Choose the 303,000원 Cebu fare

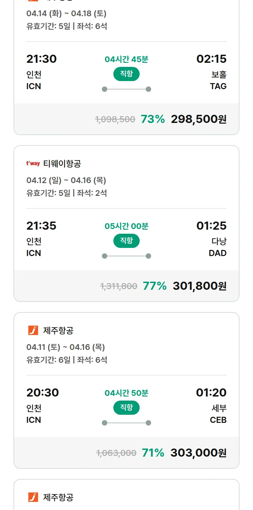point(198,453)
